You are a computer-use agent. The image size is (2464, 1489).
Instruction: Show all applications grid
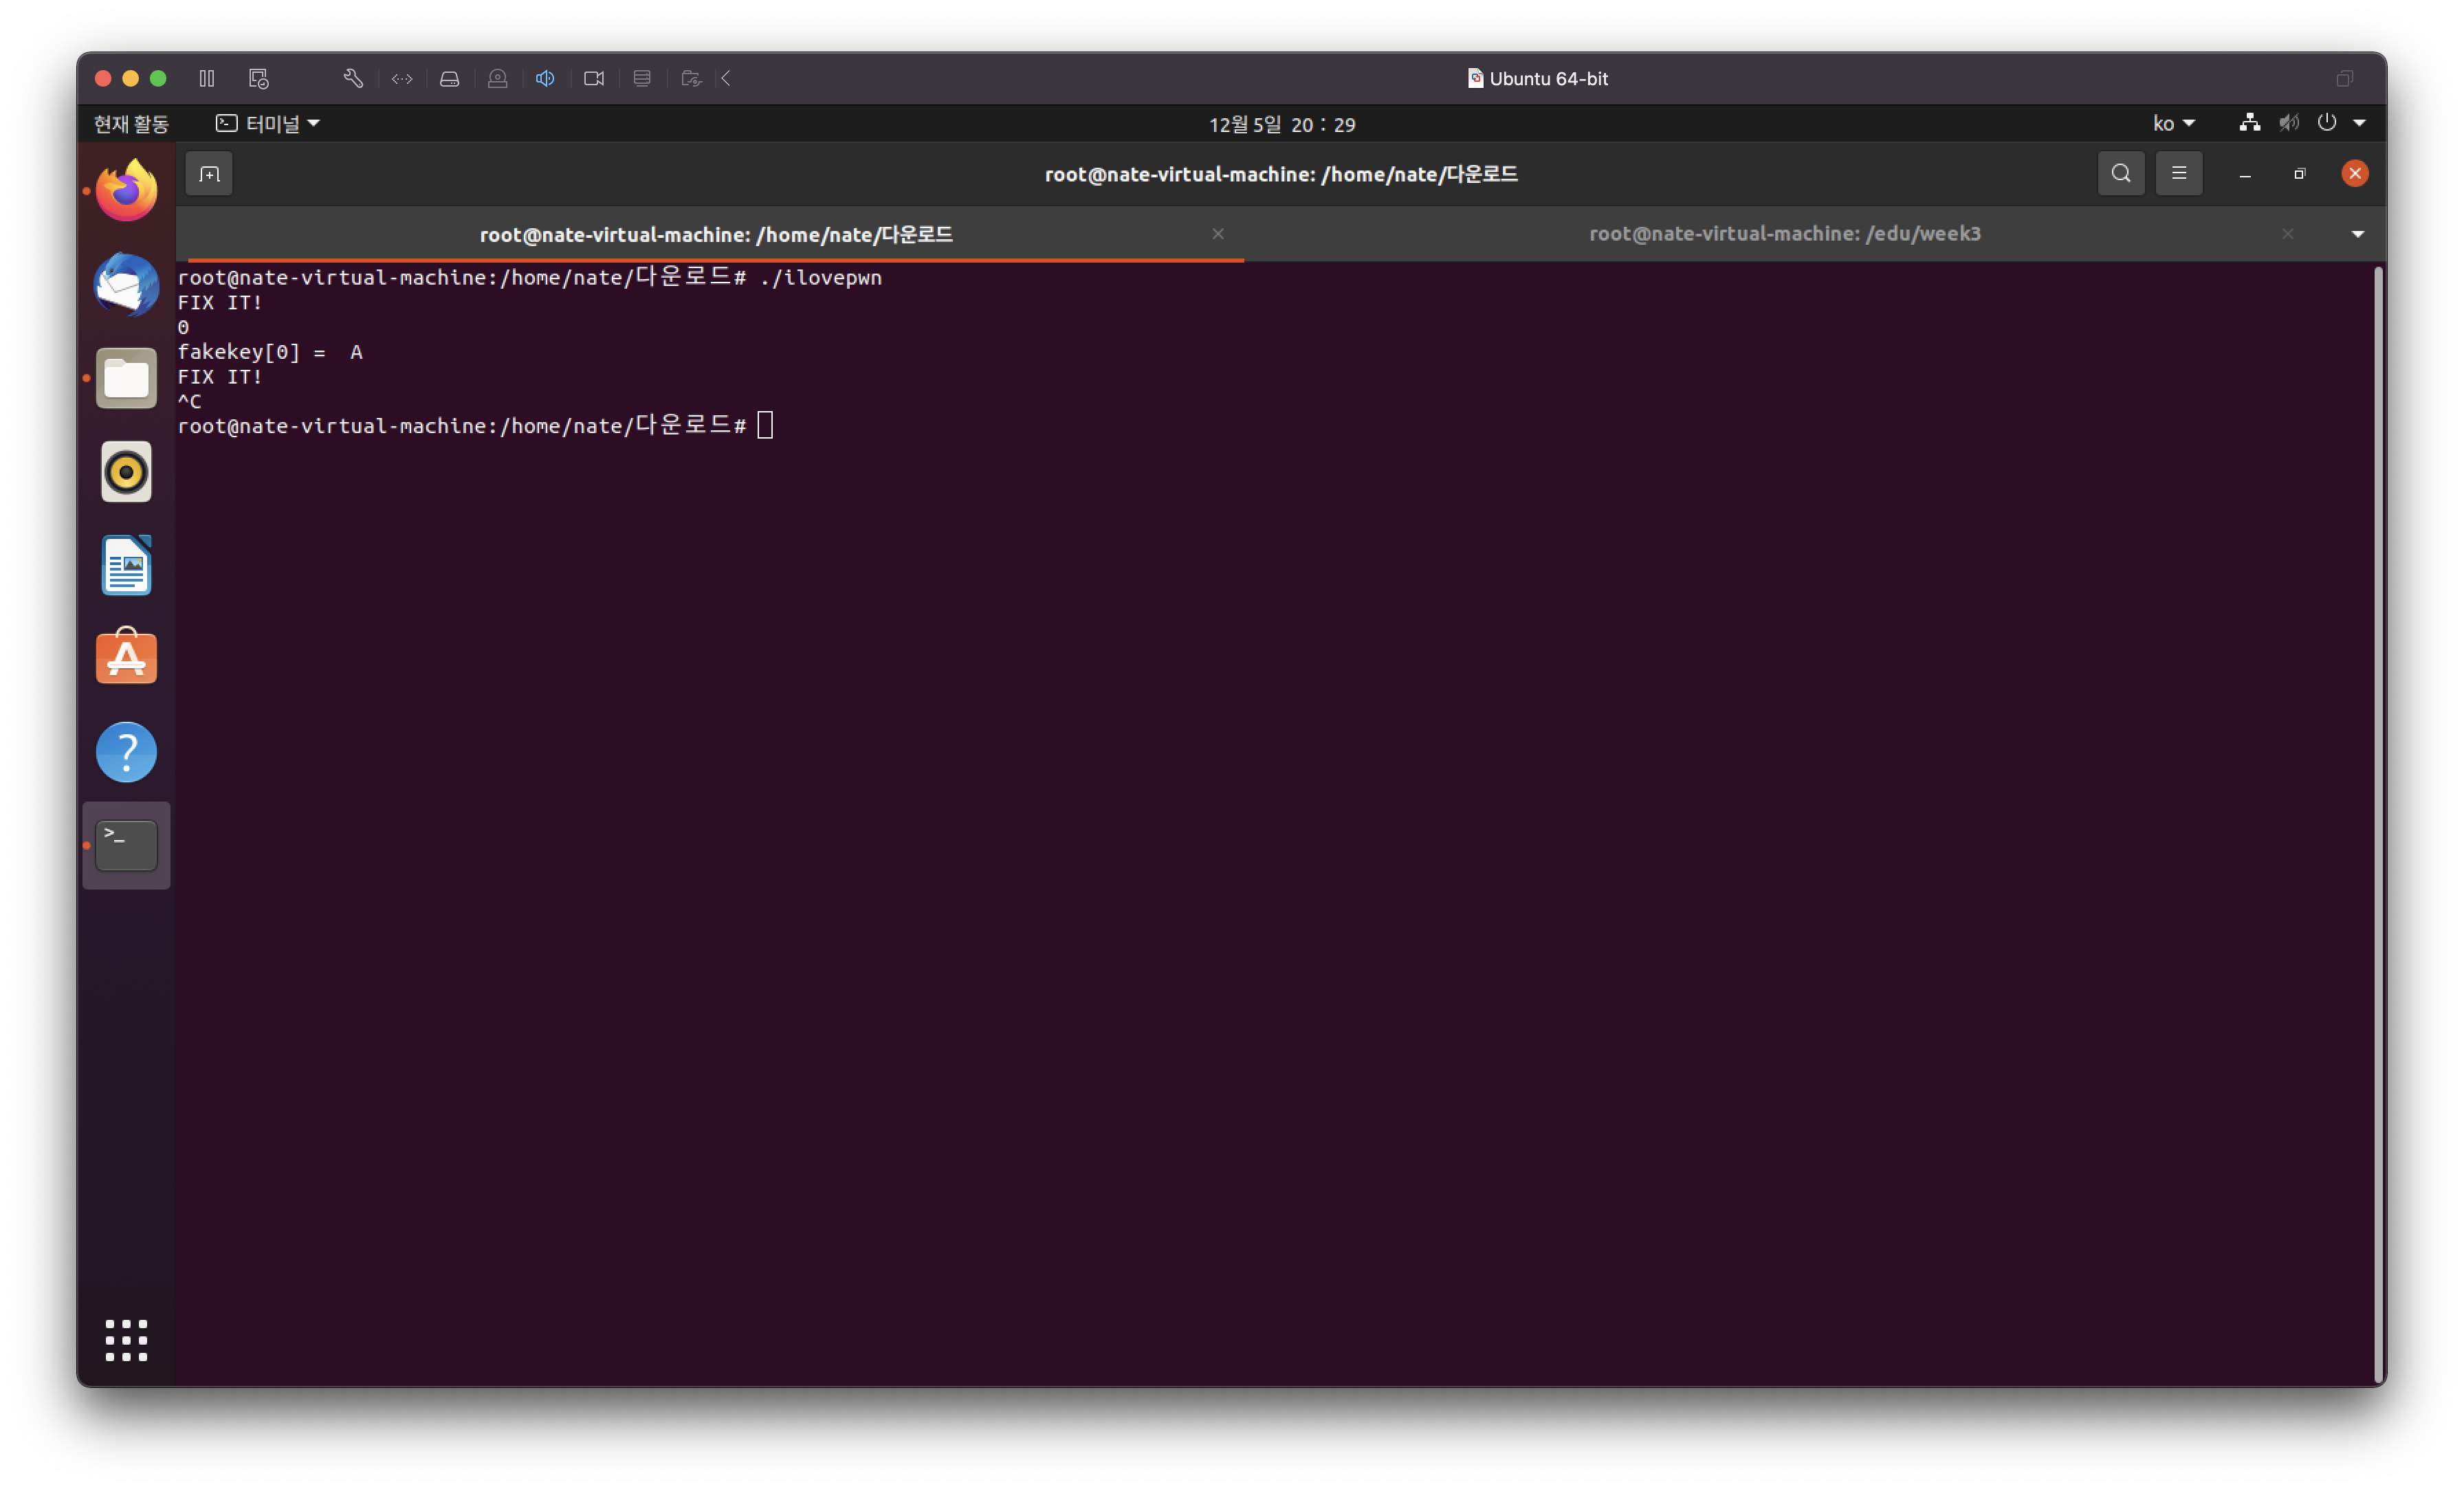(x=126, y=1340)
